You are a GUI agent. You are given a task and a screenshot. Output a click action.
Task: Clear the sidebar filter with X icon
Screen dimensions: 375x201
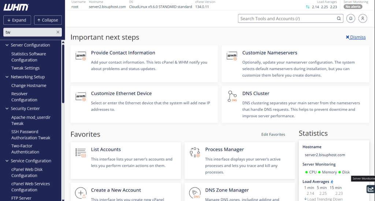57,32
